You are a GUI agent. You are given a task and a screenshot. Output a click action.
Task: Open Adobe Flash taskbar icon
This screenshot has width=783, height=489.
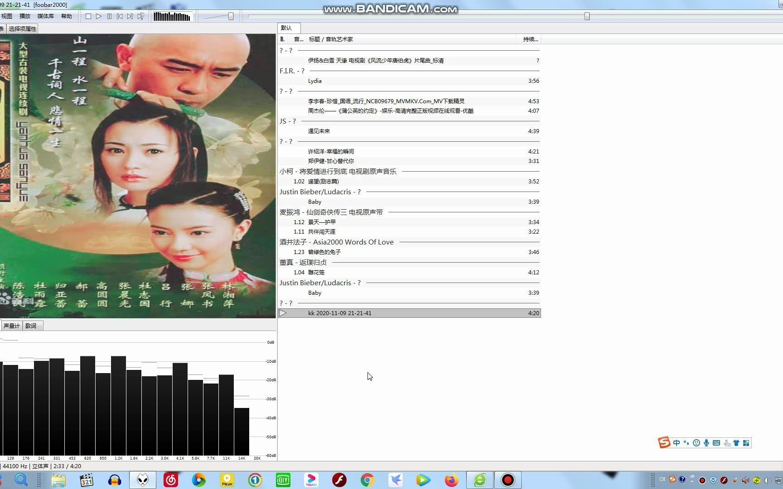click(339, 480)
